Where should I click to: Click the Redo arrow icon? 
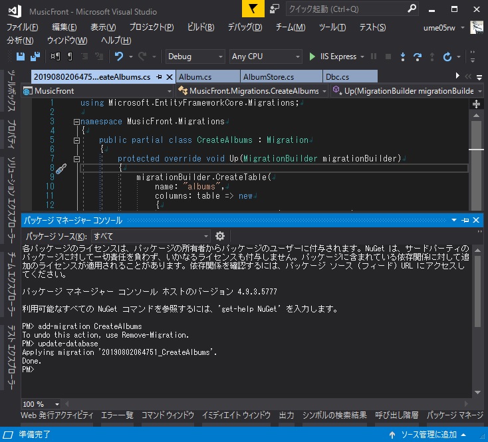pyautogui.click(x=142, y=56)
